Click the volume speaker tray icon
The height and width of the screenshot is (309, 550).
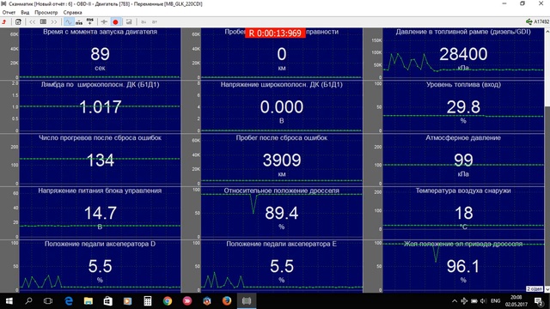click(483, 301)
